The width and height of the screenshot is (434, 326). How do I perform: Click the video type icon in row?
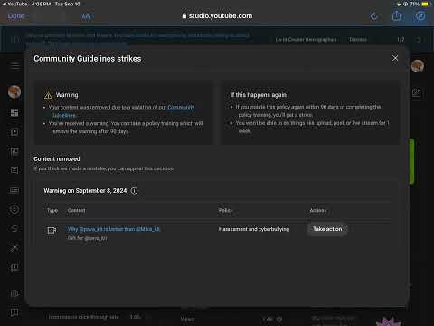coord(52,231)
